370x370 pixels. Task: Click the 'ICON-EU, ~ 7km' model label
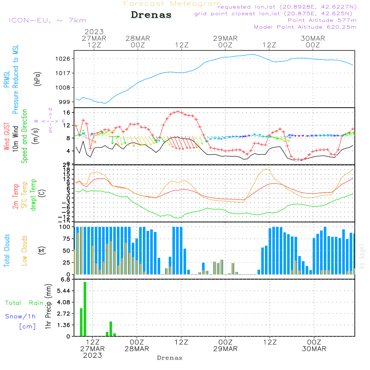pyautogui.click(x=48, y=20)
